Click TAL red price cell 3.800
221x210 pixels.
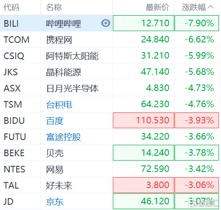point(144,185)
